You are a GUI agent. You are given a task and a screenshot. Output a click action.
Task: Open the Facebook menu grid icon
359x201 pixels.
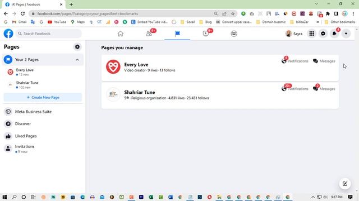tap(312, 33)
